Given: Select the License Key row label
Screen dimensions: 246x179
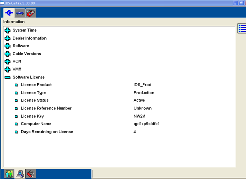Looking at the screenshot, I should 33,116.
